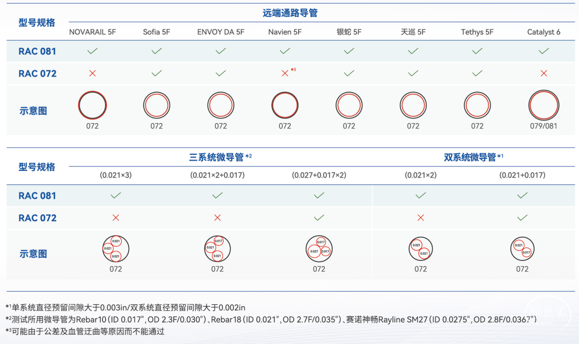Pick RAC 081 checkmark under Navien 5F

point(285,51)
